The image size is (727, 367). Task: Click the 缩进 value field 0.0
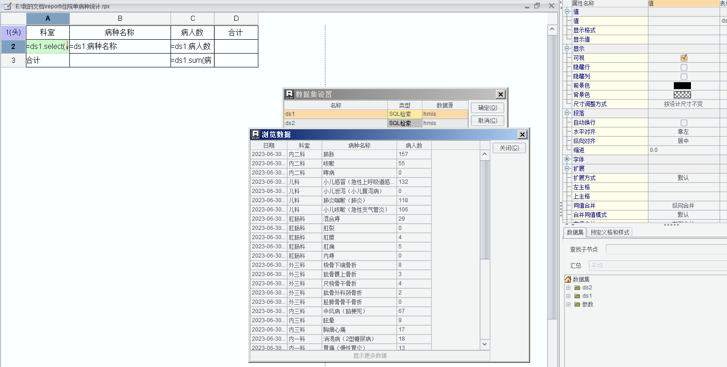pos(684,150)
